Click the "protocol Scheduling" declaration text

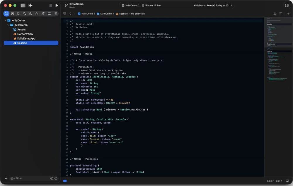coord(83,166)
